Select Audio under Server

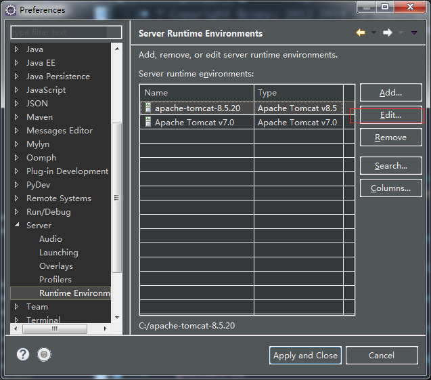click(51, 239)
